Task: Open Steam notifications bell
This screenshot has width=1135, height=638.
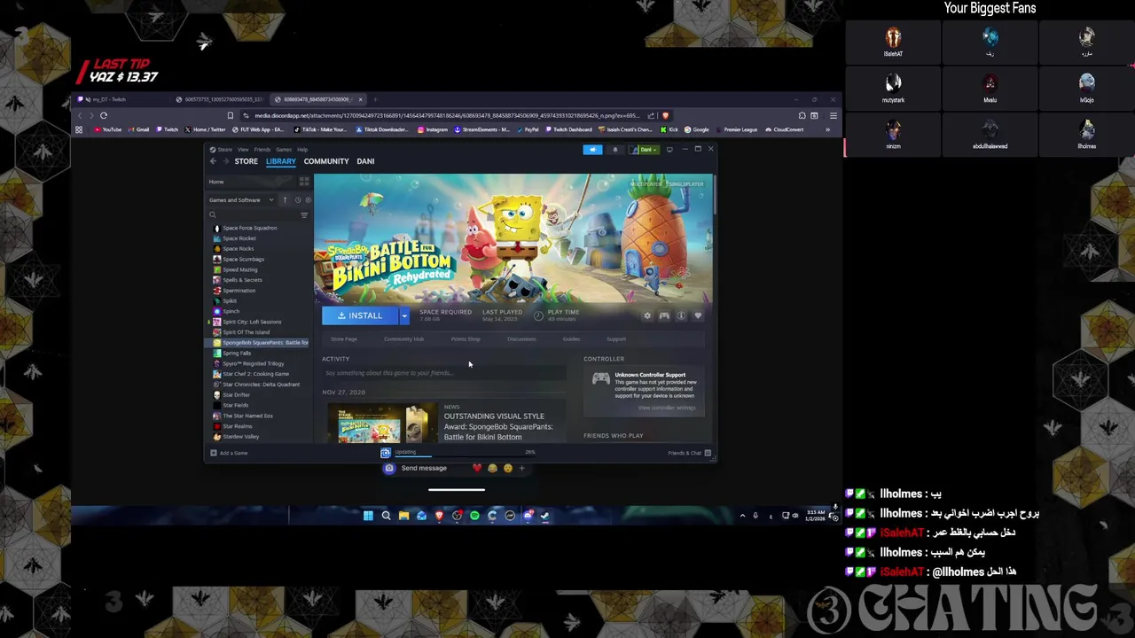Action: pos(615,150)
